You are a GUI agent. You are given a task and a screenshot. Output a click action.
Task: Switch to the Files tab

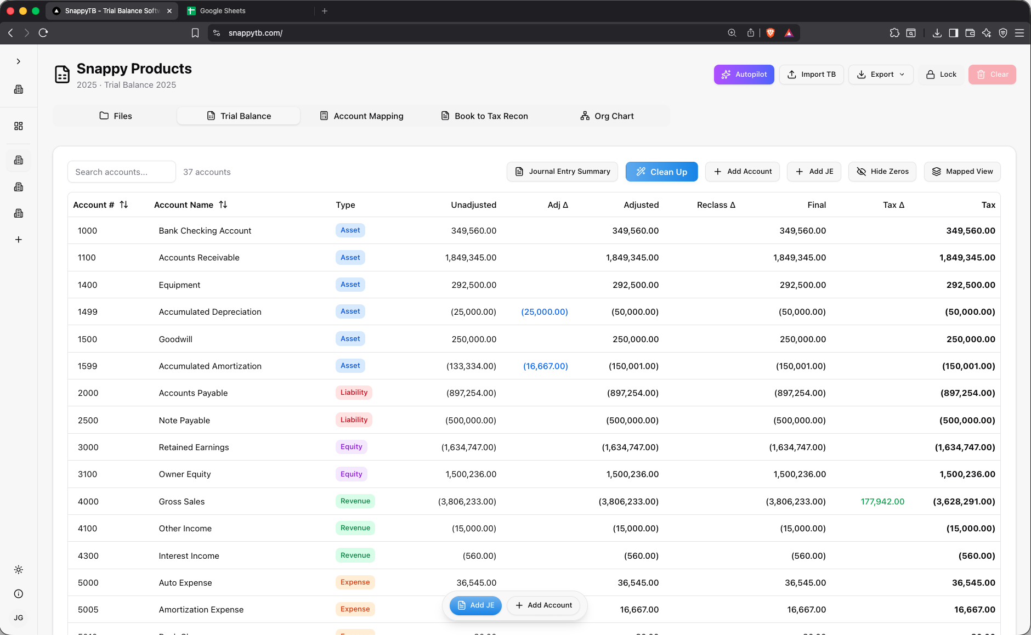116,116
